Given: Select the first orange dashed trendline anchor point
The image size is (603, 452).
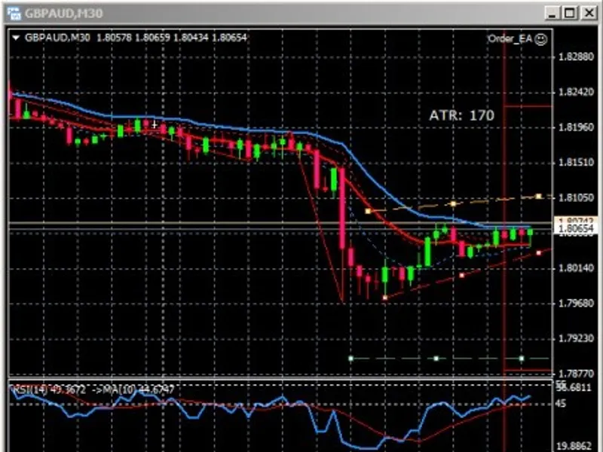Looking at the screenshot, I should pyautogui.click(x=368, y=211).
